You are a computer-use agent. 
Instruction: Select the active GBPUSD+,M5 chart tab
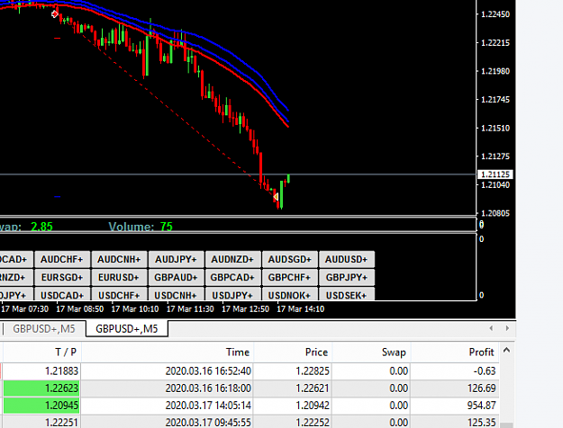click(x=127, y=329)
